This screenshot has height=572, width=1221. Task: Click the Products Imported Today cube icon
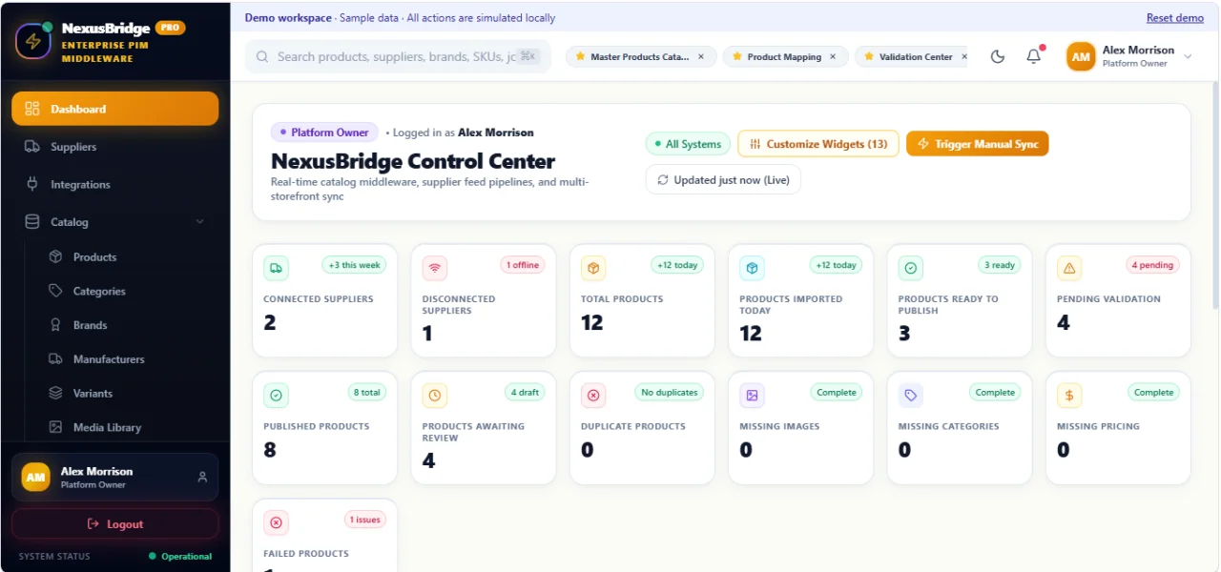pos(752,268)
